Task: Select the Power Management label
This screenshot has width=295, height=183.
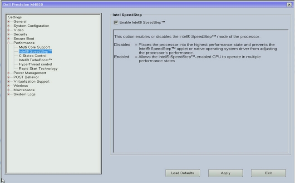Action: pyautogui.click(x=29, y=73)
